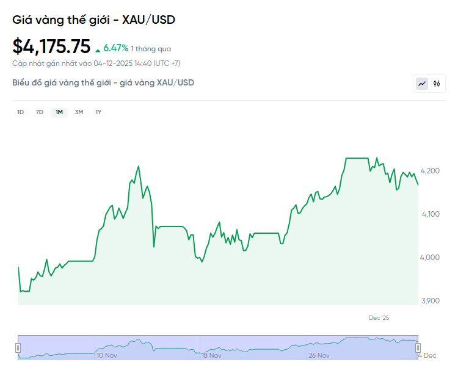Click the last-updated timestamp text
Viewport: 458px width, 387px height.
tap(96, 63)
